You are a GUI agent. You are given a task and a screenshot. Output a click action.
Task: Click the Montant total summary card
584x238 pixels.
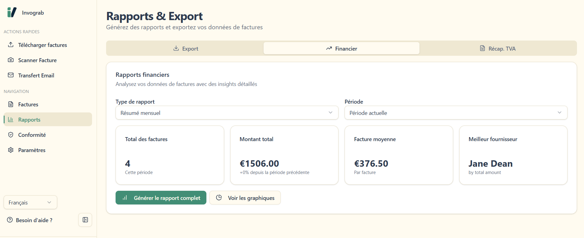[x=284, y=155]
